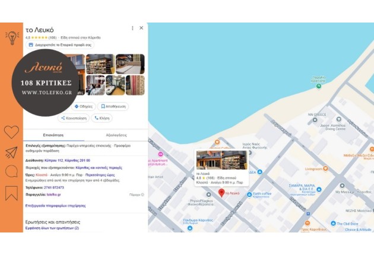Close the business info panel
This screenshot has height=255, width=374.
pyautogui.click(x=141, y=28)
